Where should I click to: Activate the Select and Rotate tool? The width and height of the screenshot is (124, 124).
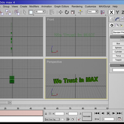67,12
